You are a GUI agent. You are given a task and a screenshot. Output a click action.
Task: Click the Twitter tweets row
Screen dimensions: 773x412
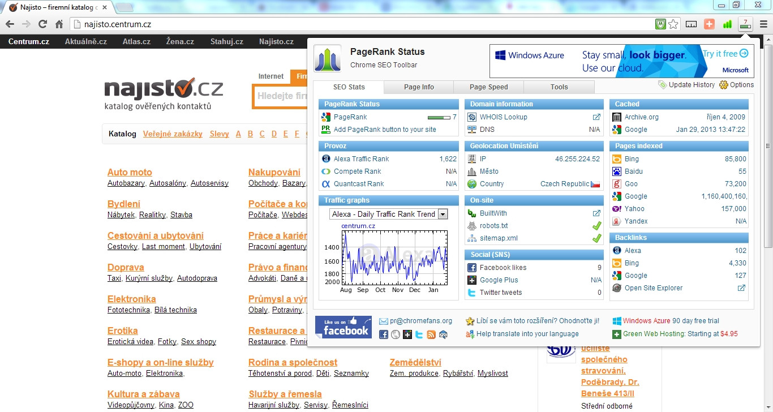tap(534, 293)
